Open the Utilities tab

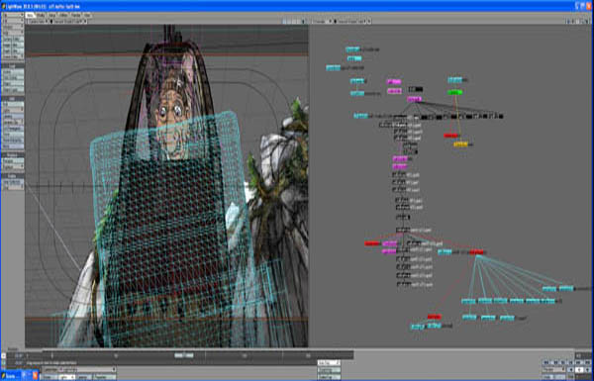[x=63, y=15]
